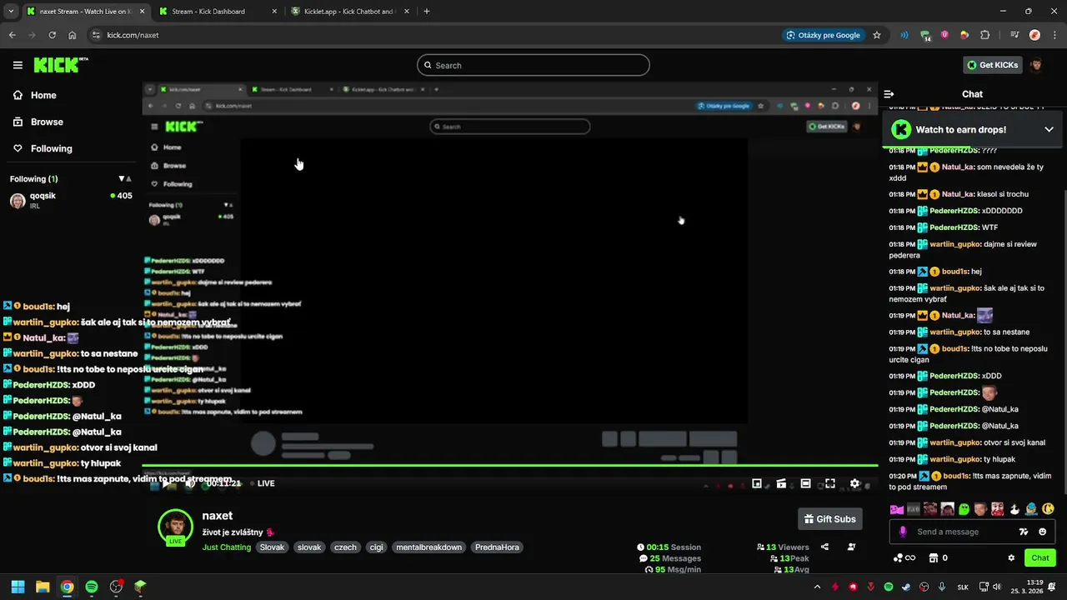Insert the green blob emote
Screen dimensions: 1067x600
point(964,509)
